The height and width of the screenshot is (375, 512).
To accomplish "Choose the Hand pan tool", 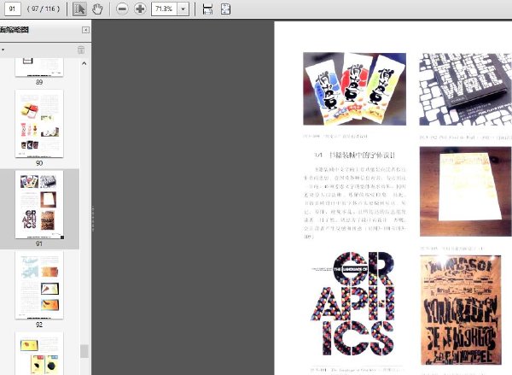I will click(97, 9).
